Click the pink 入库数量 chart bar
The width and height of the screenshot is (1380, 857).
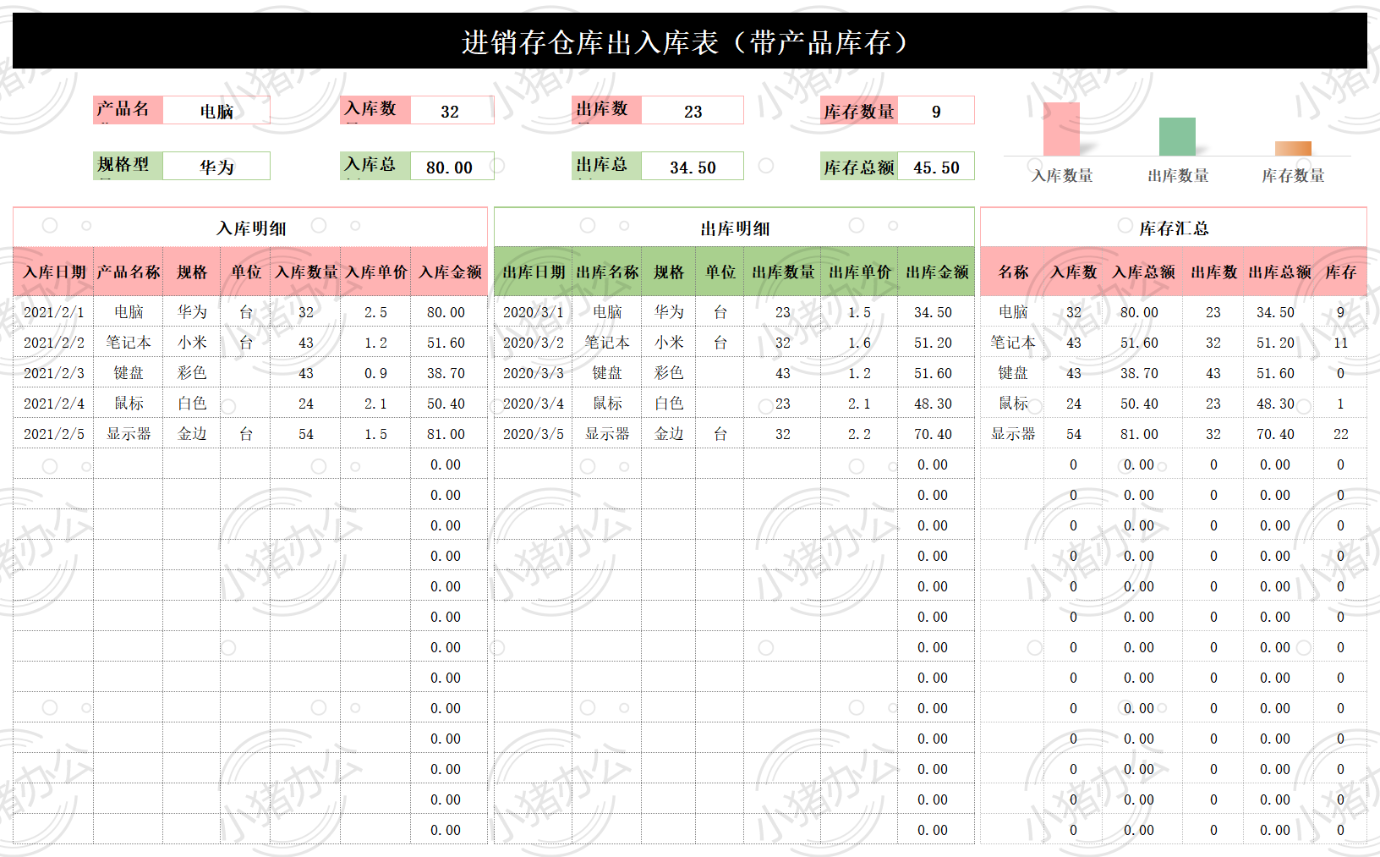coord(1061,129)
